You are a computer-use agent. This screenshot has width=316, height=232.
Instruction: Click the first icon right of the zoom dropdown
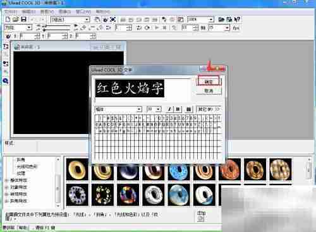(221, 20)
